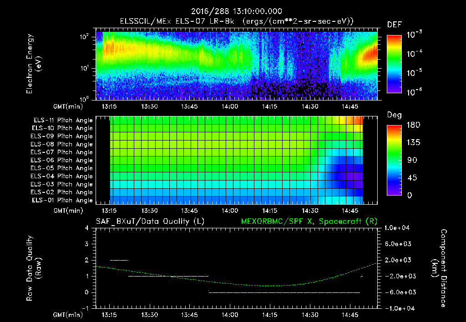The height and width of the screenshot is (322, 466).
Task: Click 14:45 time tick under bottom panel
Action: 350,315
